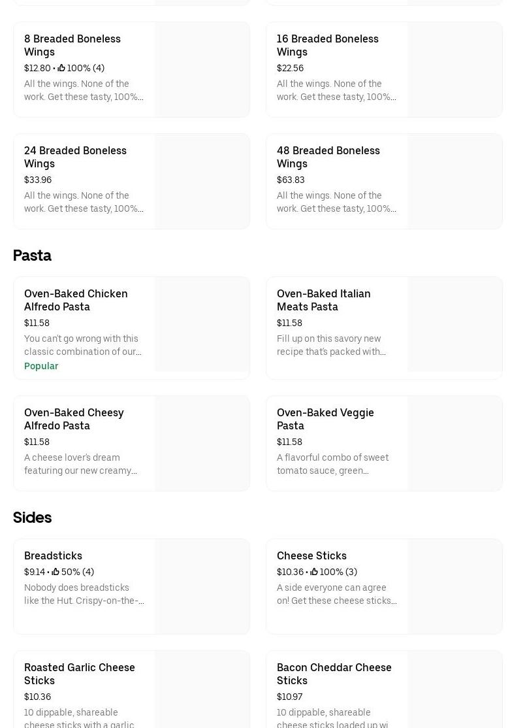Screen dimensions: 525x728
Task: Open 16 Breaded Boneless Wings item
Action: pos(327,45)
